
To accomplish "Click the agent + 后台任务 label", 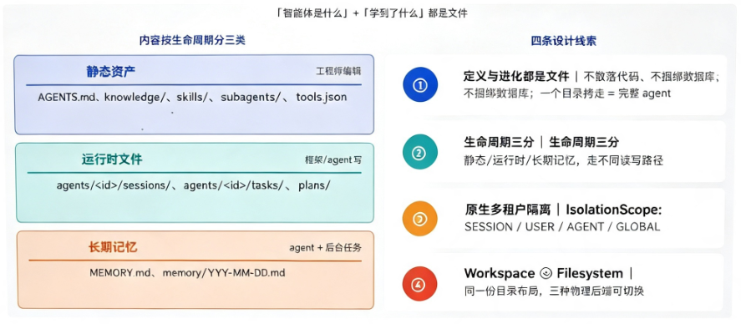I will coord(326,248).
